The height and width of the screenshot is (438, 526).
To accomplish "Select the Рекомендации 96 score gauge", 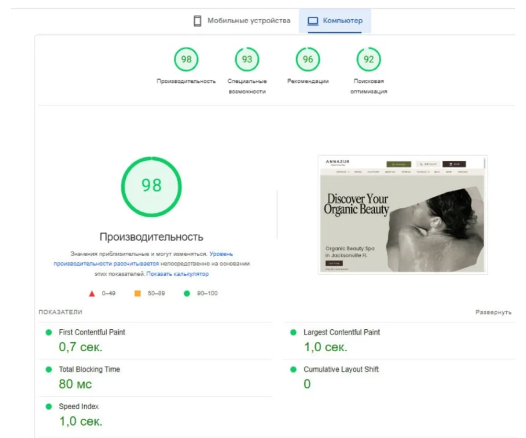I will (308, 59).
